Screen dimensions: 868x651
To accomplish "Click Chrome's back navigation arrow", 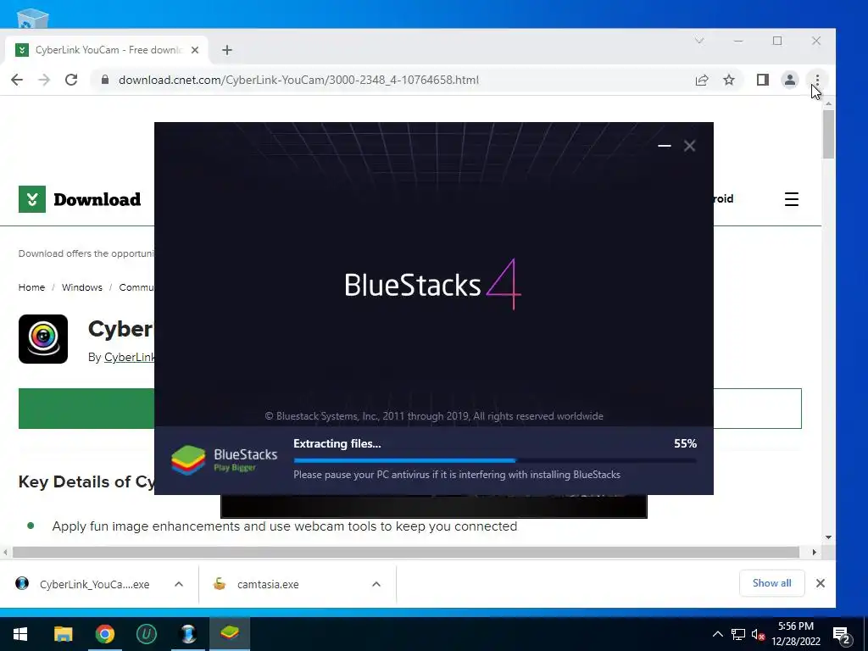I will 17,80.
